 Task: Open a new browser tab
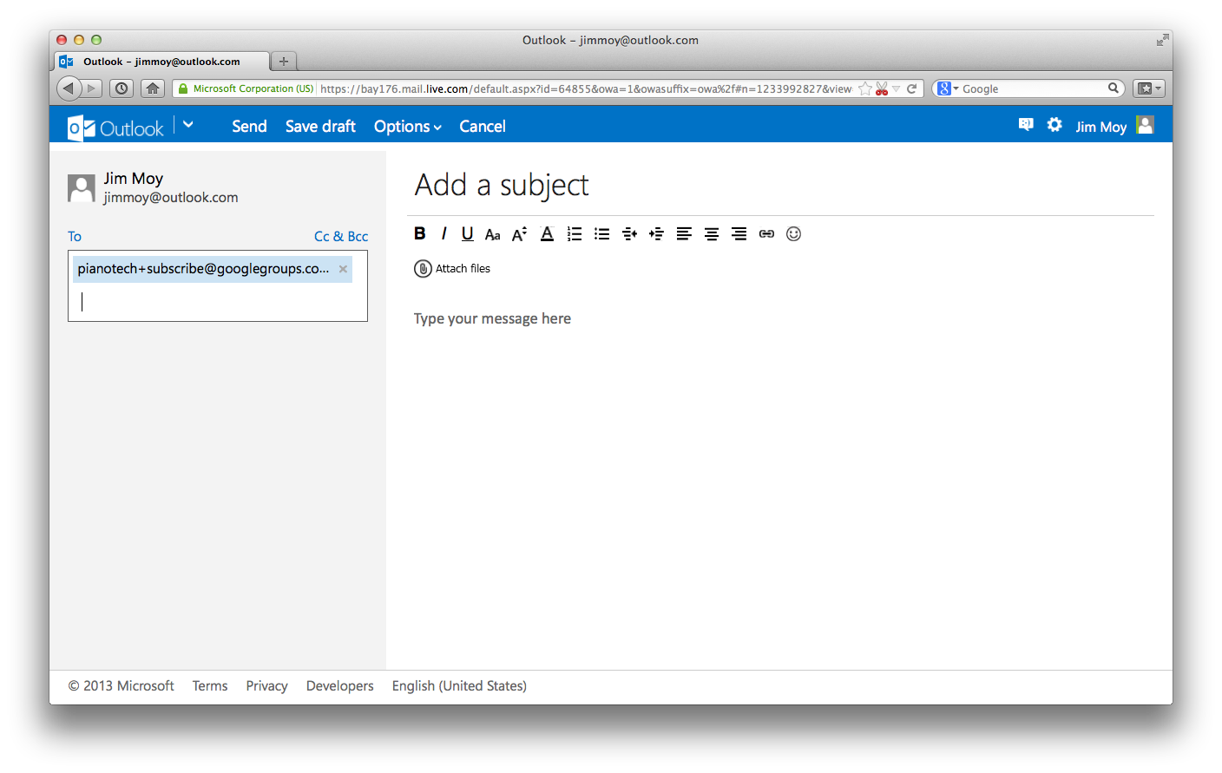click(x=284, y=62)
